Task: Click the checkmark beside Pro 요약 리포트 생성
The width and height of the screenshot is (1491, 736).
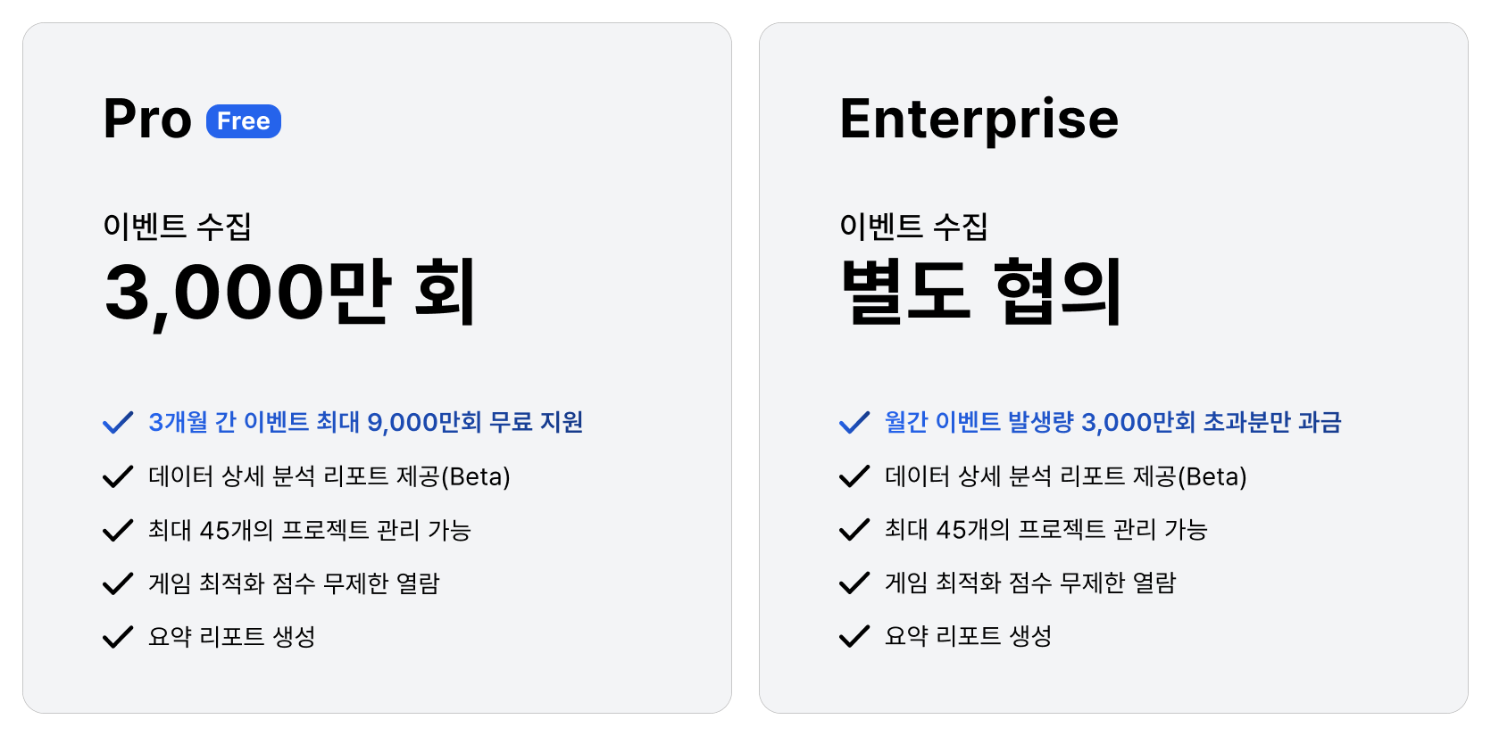Action: (118, 637)
